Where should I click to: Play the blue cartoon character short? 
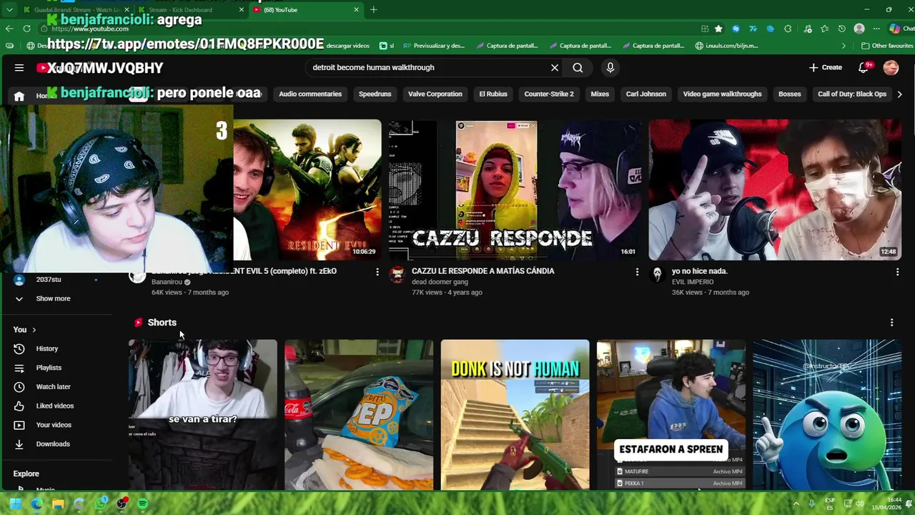827,415
